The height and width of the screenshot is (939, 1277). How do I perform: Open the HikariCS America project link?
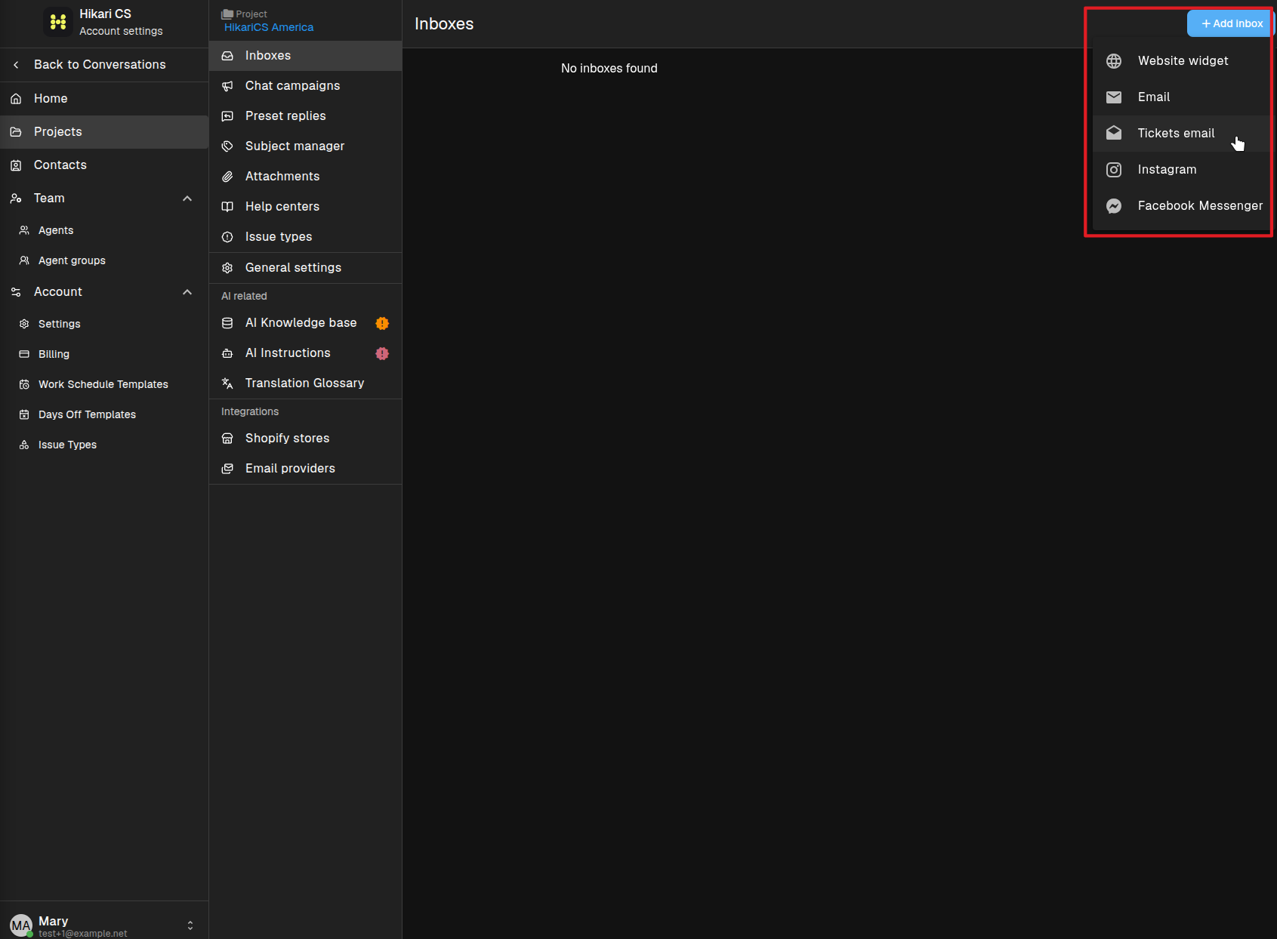(269, 27)
